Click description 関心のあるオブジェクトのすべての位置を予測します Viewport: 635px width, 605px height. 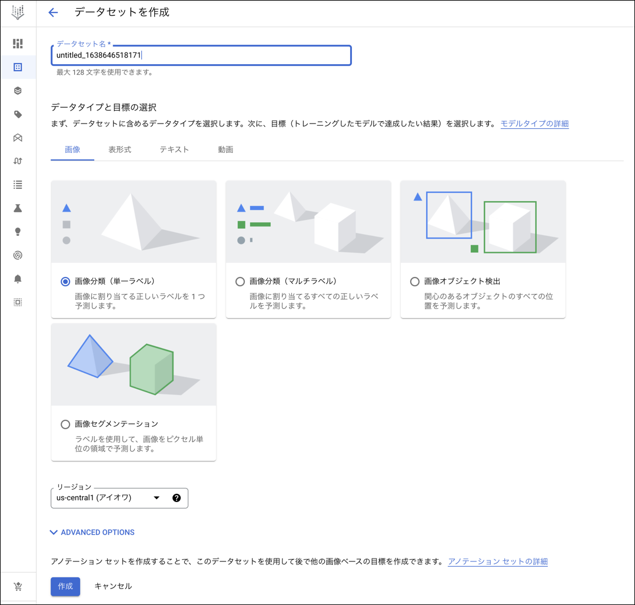[489, 302]
